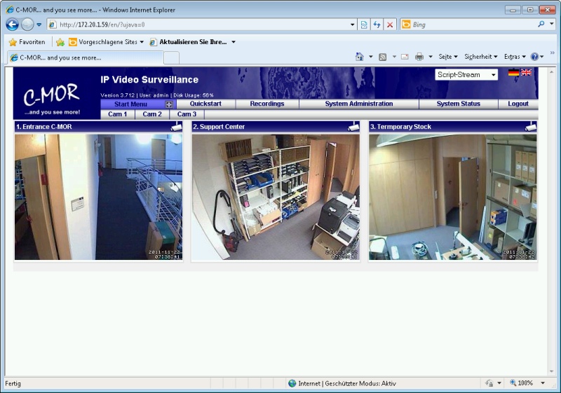Click the Add to Favorites bar star icon
561x393 pixels.
(x=60, y=42)
